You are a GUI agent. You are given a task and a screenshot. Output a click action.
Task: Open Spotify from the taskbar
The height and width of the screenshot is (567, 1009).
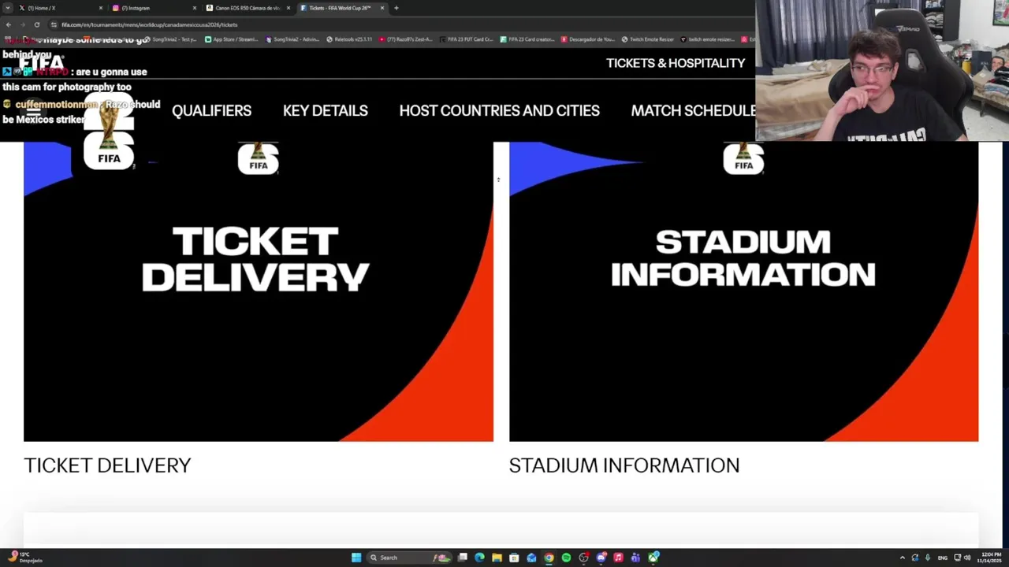pos(566,558)
